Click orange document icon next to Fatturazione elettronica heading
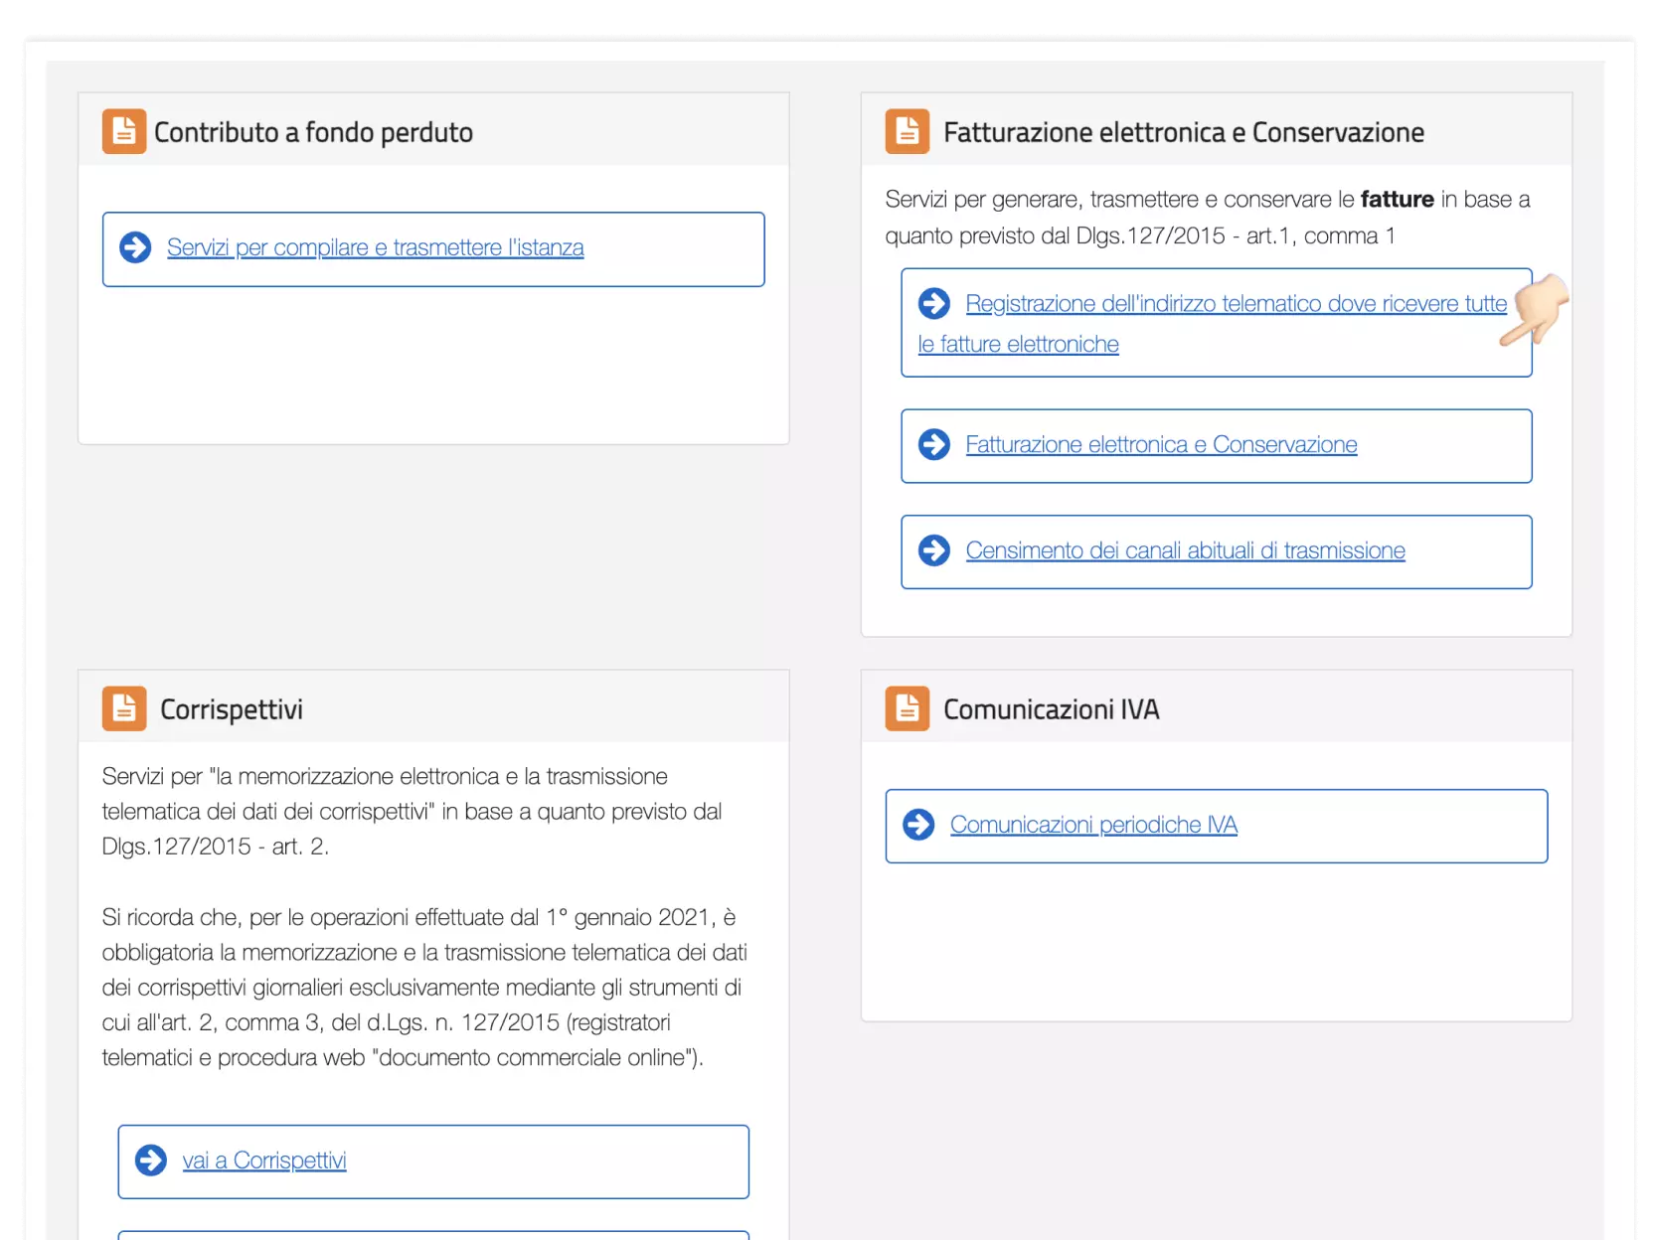The height and width of the screenshot is (1240, 1654). pos(908,131)
